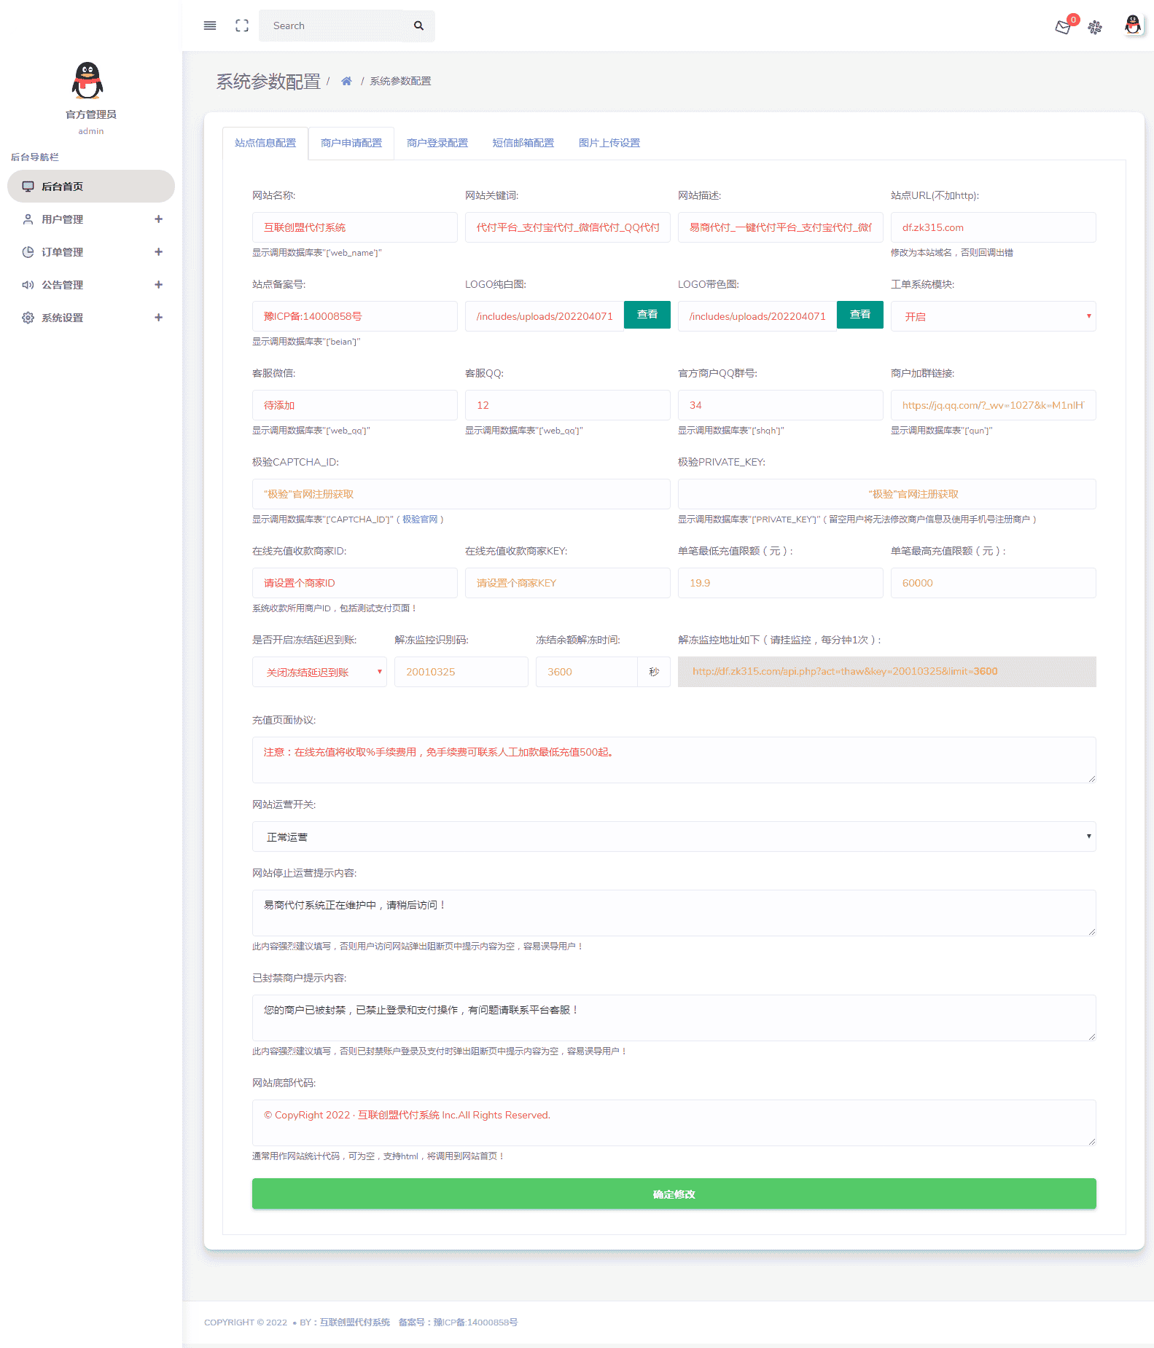Expand the 订单管理 plus icon
The image size is (1154, 1348).
158,252
